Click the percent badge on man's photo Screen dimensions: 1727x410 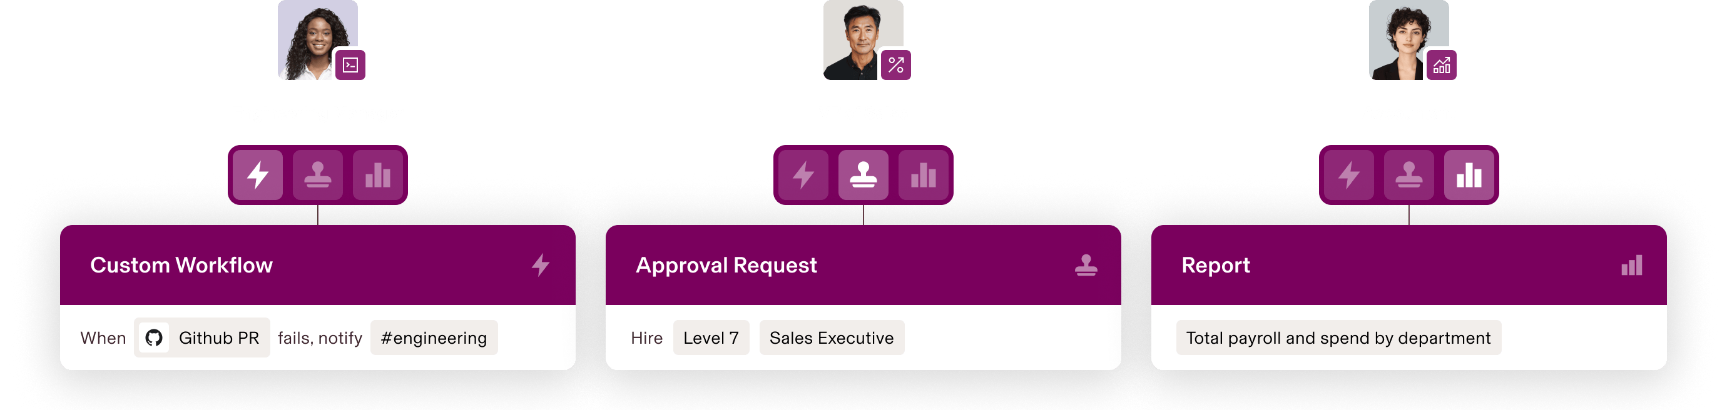coord(895,65)
